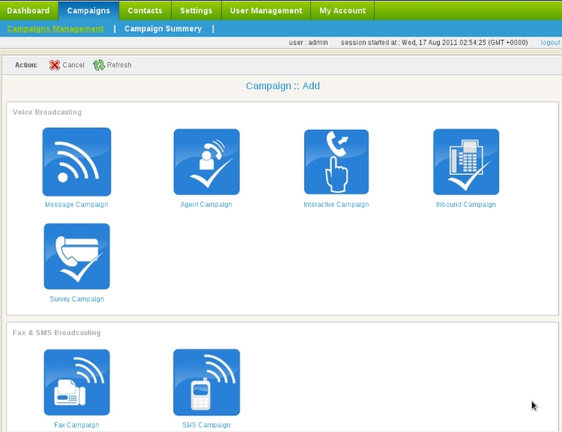Open the SMS Campaign icon

(207, 382)
